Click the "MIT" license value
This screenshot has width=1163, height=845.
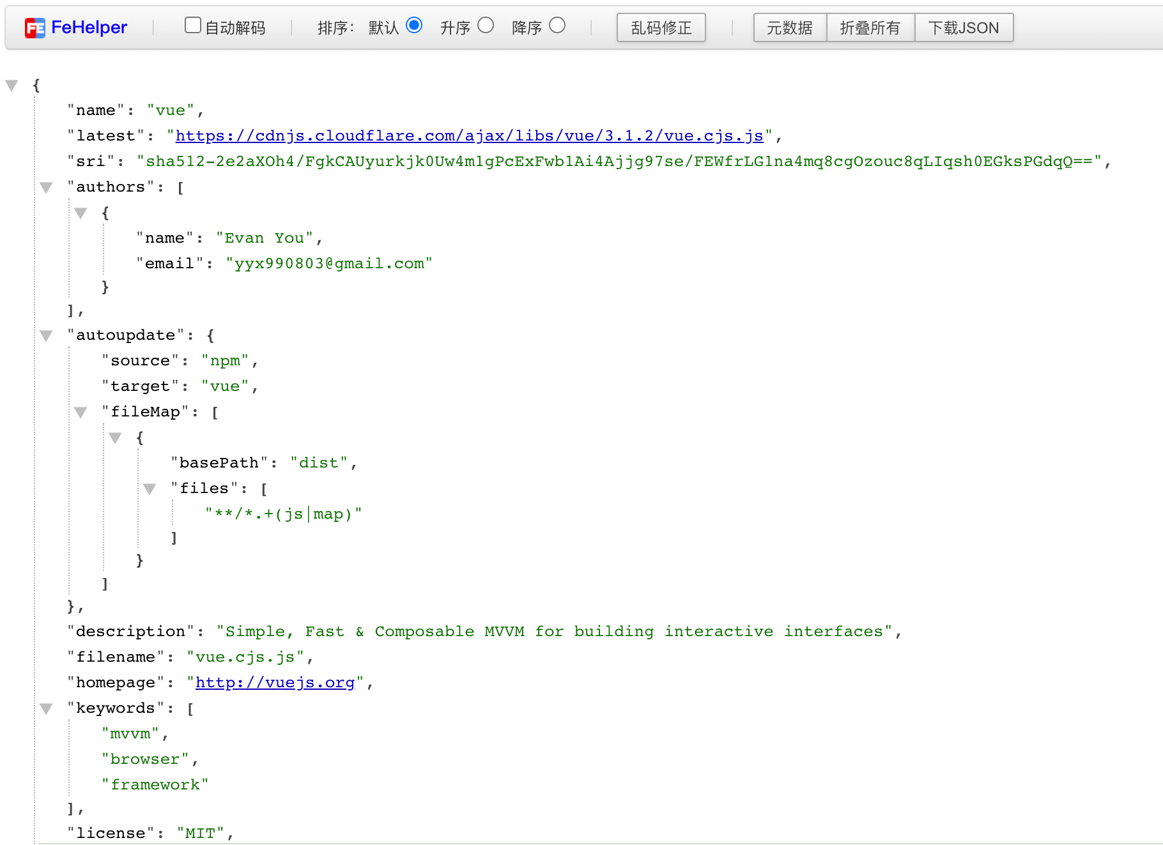[x=201, y=834]
